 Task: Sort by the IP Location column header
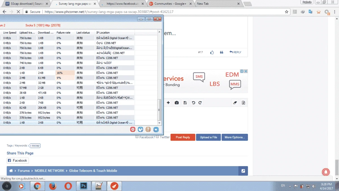point(115,33)
